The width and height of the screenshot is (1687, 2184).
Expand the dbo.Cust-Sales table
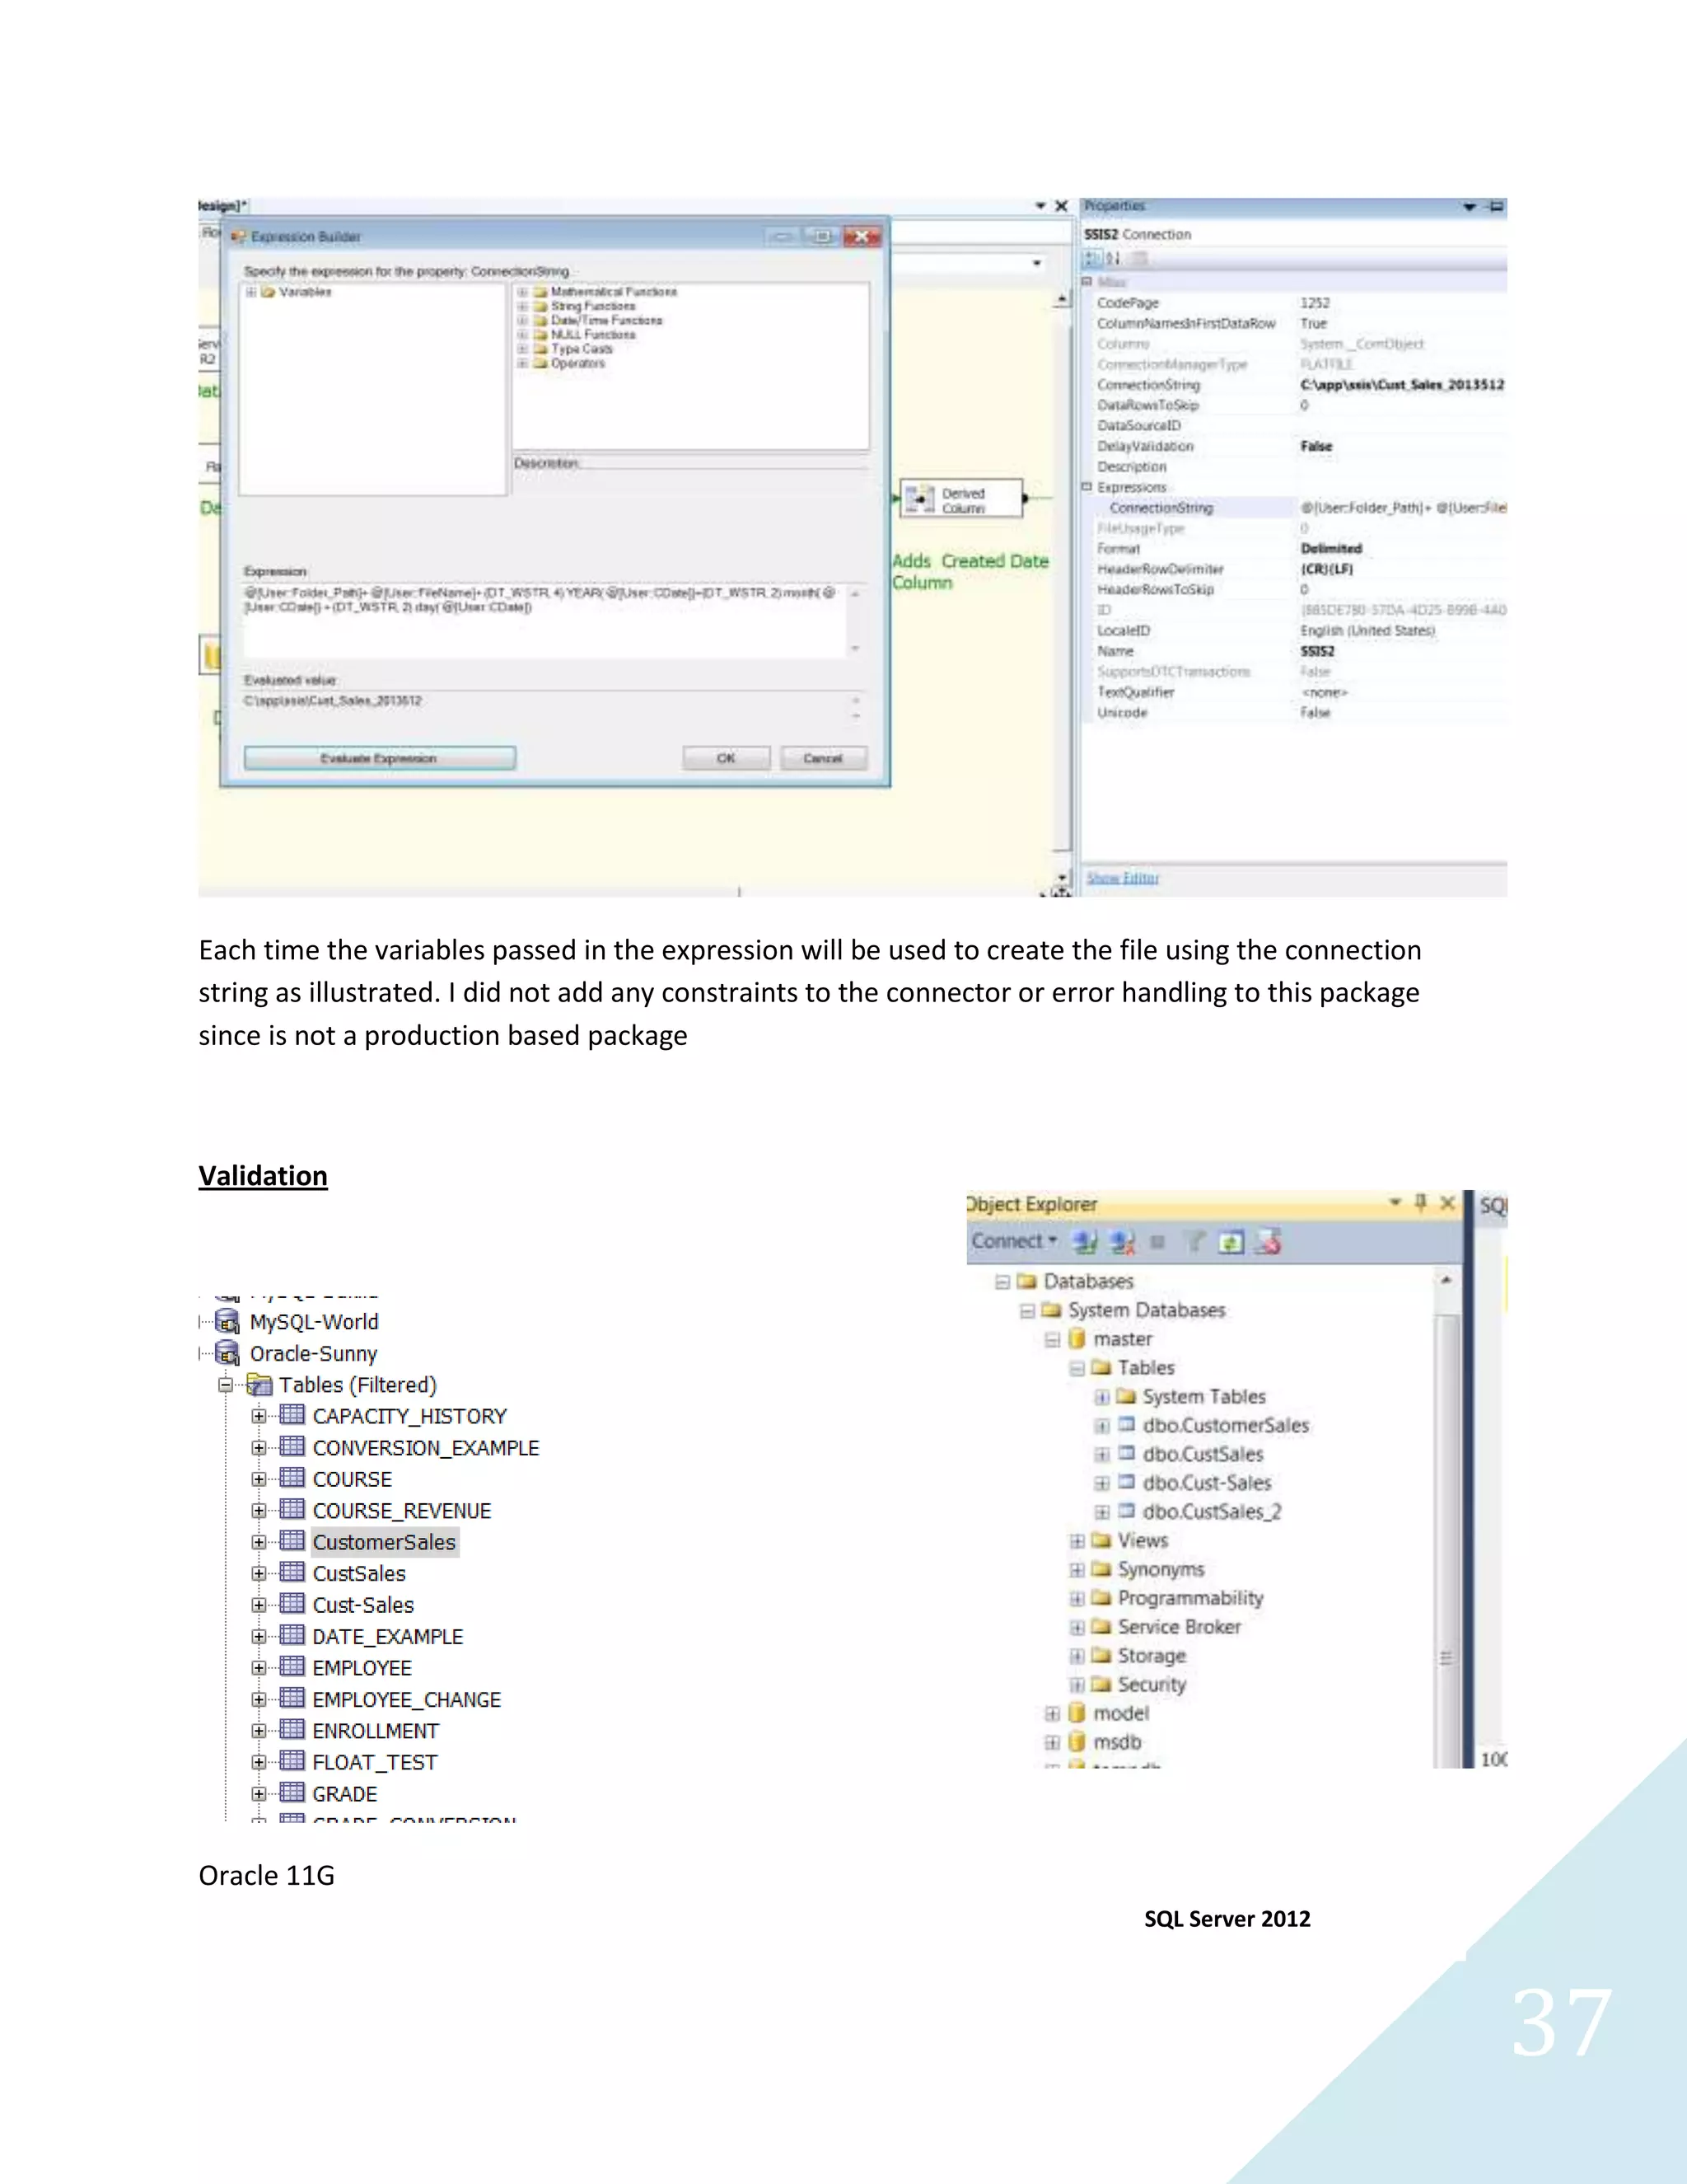[1101, 1483]
